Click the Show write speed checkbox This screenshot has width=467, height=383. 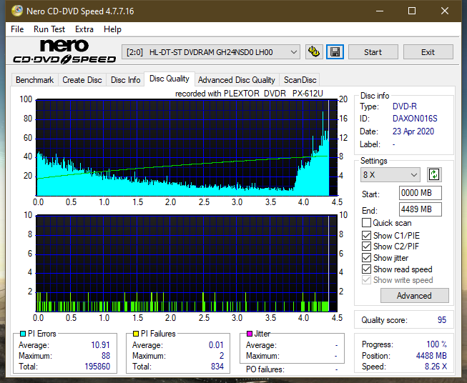point(366,280)
